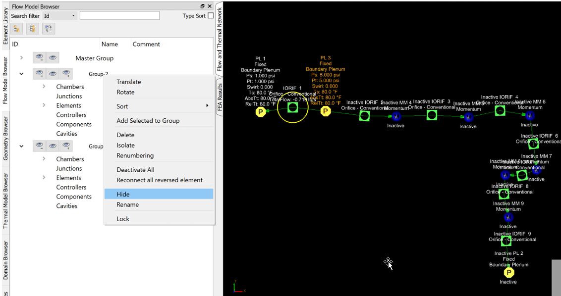The width and height of the screenshot is (561, 296).
Task: Select the PL 3 boundary plenum node
Action: coord(326,111)
